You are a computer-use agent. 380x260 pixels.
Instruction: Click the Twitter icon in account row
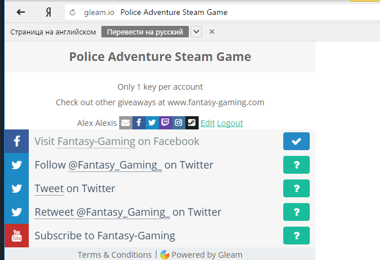[x=152, y=123]
